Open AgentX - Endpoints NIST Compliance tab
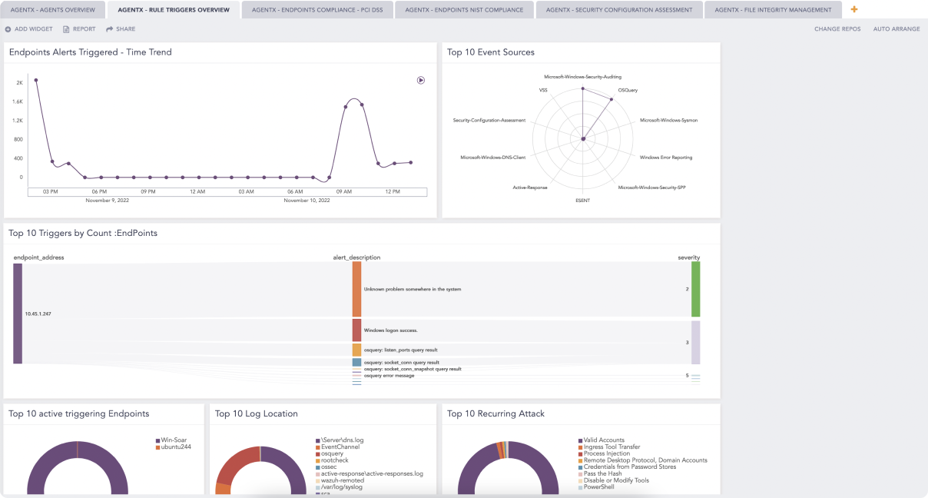928x498 pixels. pos(464,10)
